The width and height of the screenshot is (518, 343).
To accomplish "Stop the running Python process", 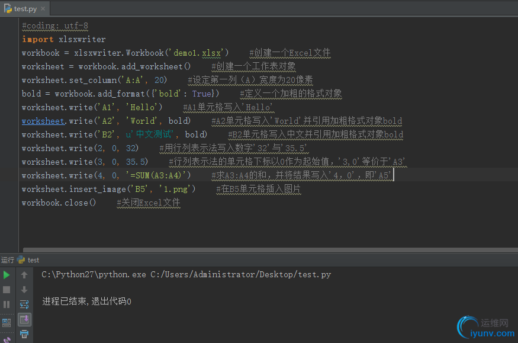I will [x=7, y=290].
